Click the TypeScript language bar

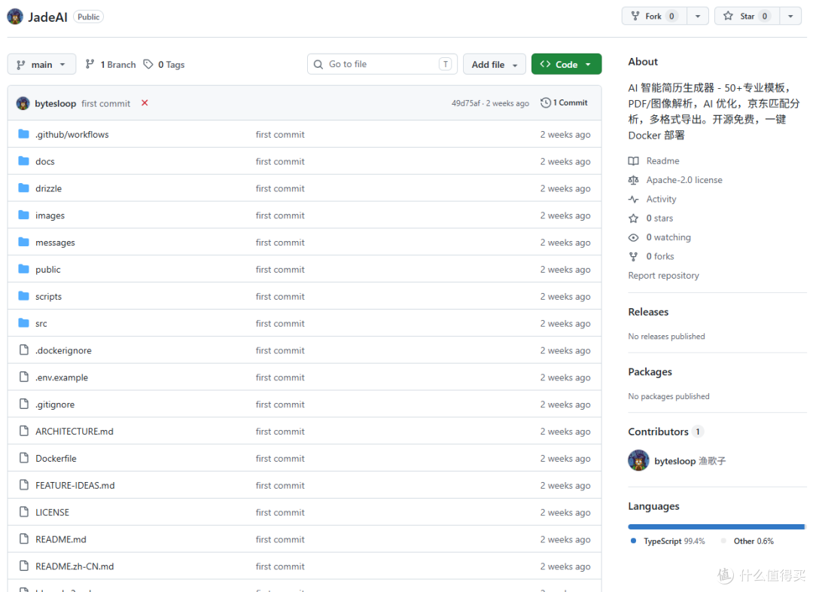[716, 526]
